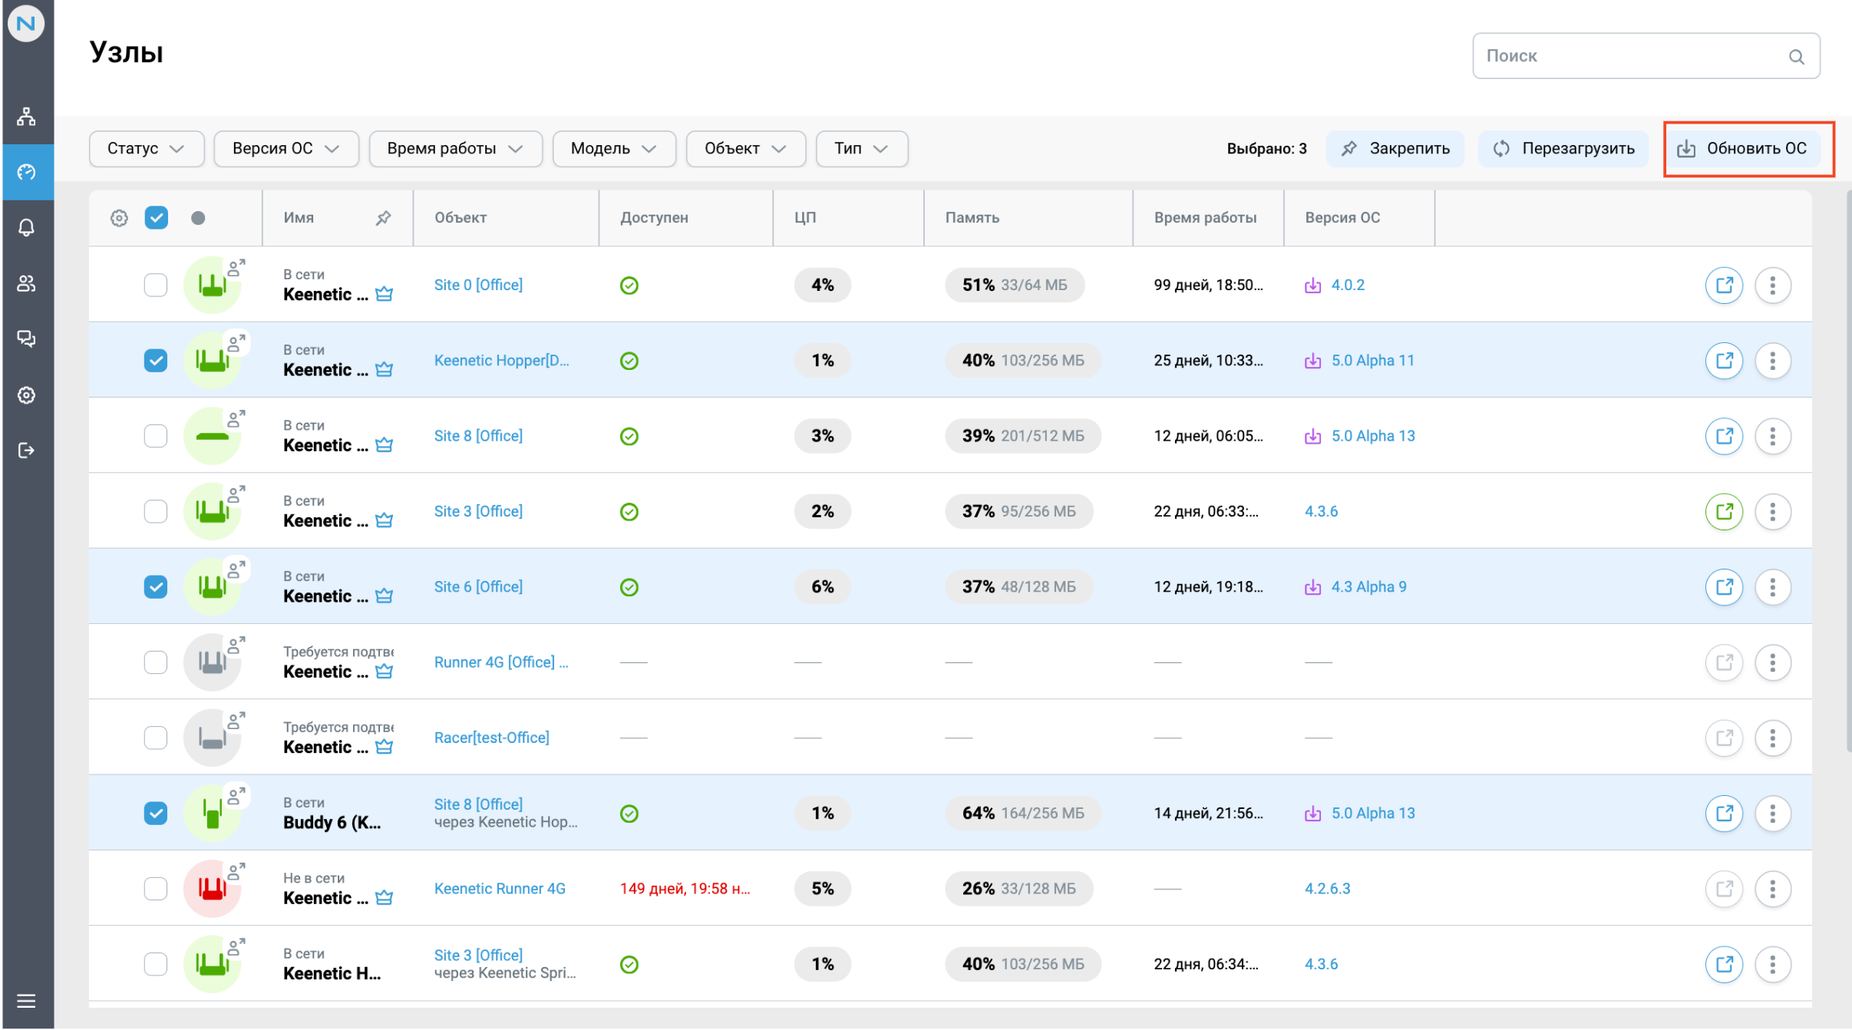
Task: Expand the Версия ОС filter dropdown
Action: (x=286, y=148)
